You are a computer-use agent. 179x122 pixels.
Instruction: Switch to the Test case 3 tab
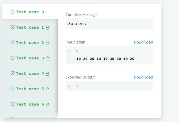click(x=30, y=58)
